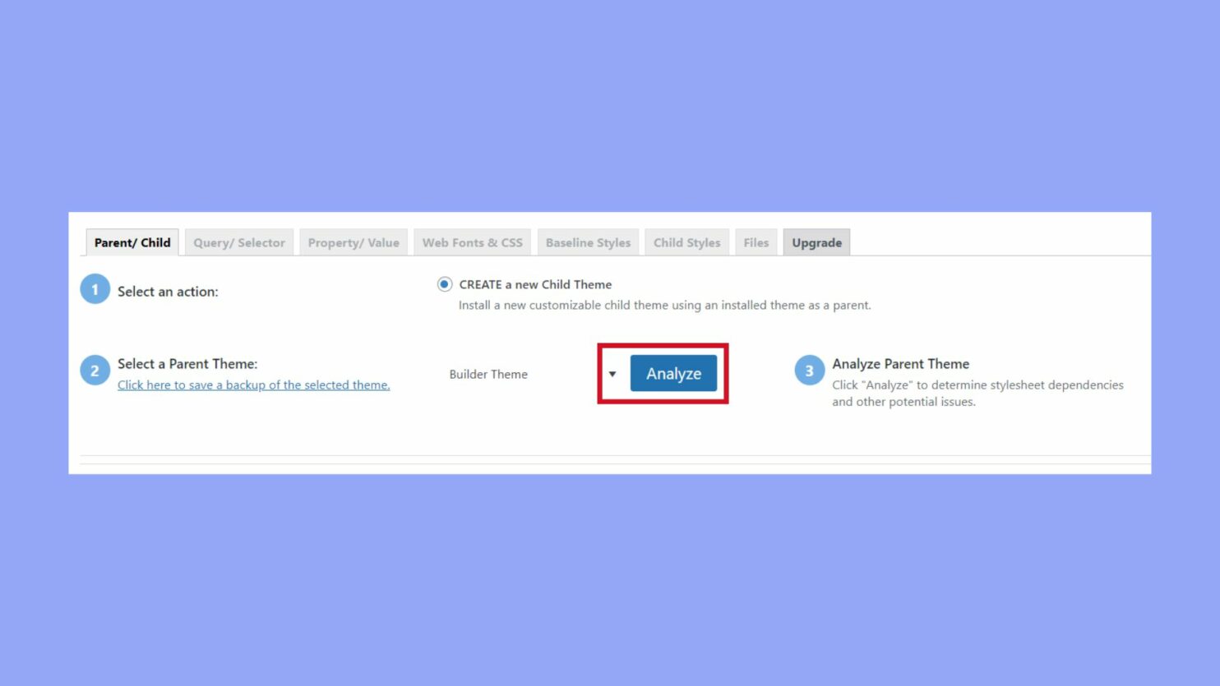
Task: Open the Child Styles tab
Action: point(686,242)
